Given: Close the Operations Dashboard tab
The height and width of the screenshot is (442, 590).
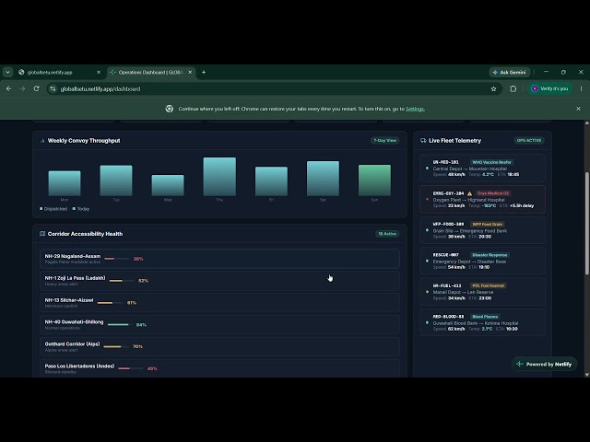Looking at the screenshot, I should pyautogui.click(x=190, y=72).
